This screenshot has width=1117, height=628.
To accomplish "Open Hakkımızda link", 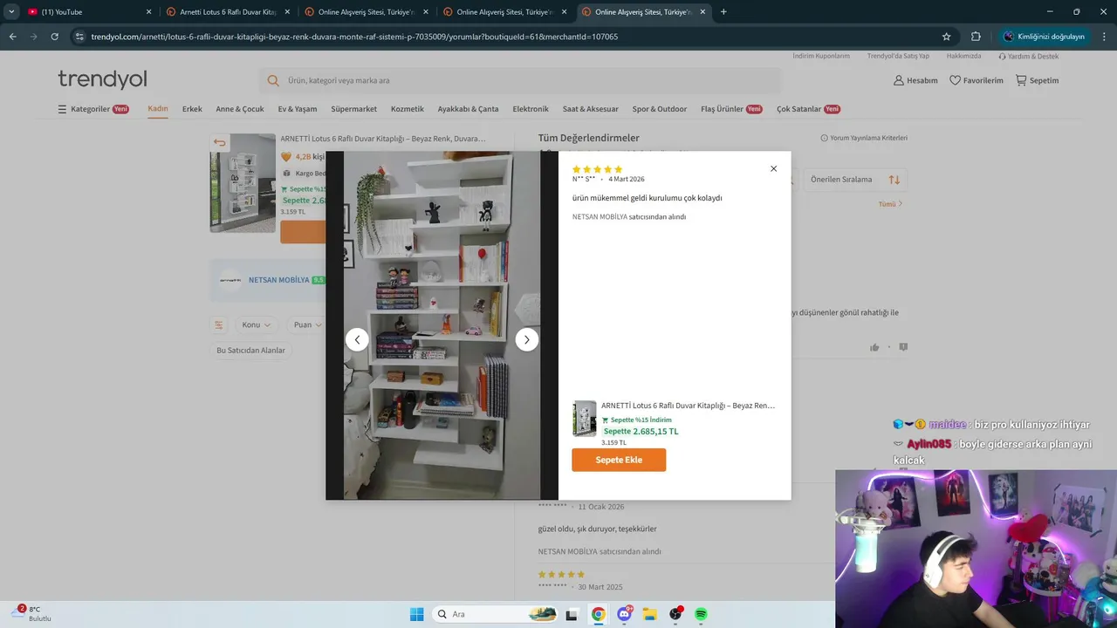I will pyautogui.click(x=963, y=56).
